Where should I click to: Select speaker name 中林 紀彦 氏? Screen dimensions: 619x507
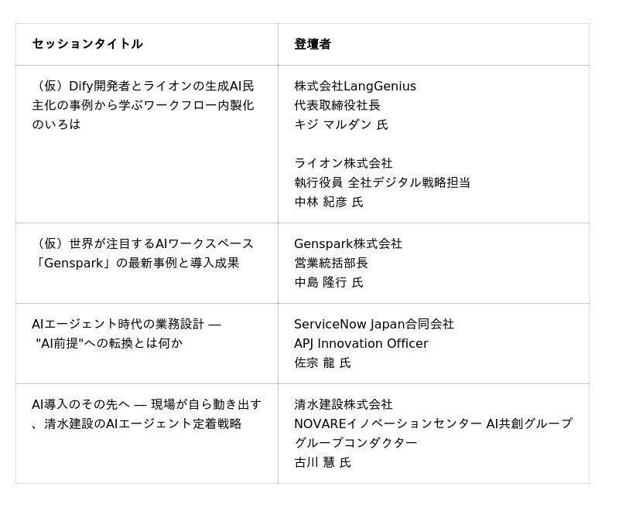pyautogui.click(x=329, y=202)
